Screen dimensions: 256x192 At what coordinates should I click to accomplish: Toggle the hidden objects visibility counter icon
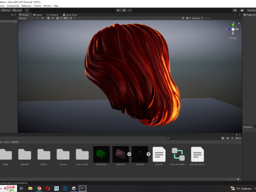point(66,18)
